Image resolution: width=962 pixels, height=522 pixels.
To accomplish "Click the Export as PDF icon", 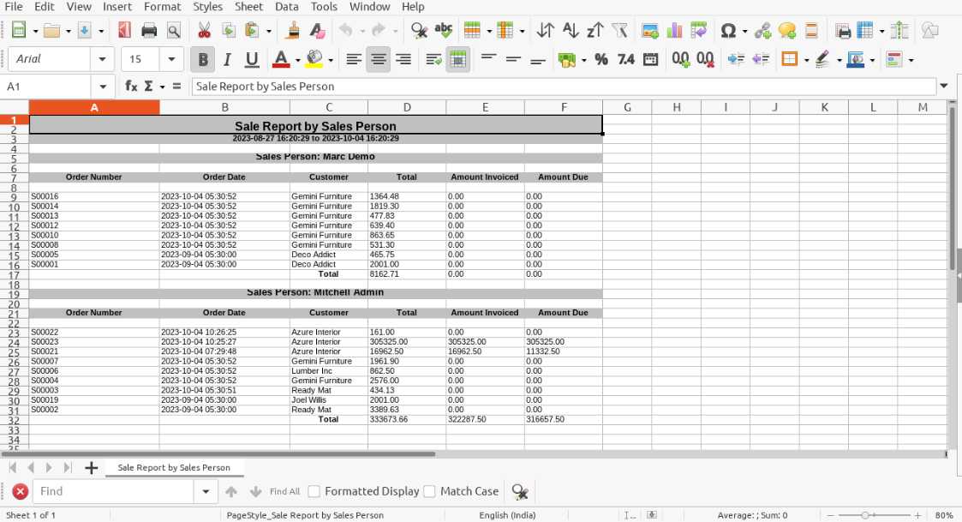I will coord(124,30).
